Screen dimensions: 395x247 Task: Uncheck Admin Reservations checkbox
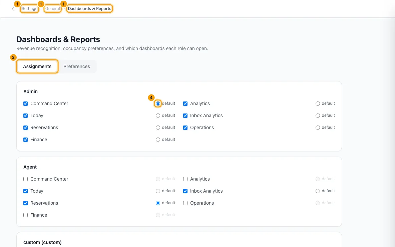click(25, 128)
